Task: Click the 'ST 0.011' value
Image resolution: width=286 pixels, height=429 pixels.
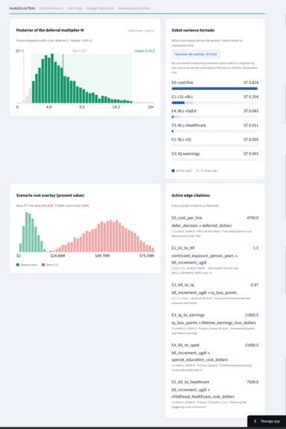Action: [251, 125]
